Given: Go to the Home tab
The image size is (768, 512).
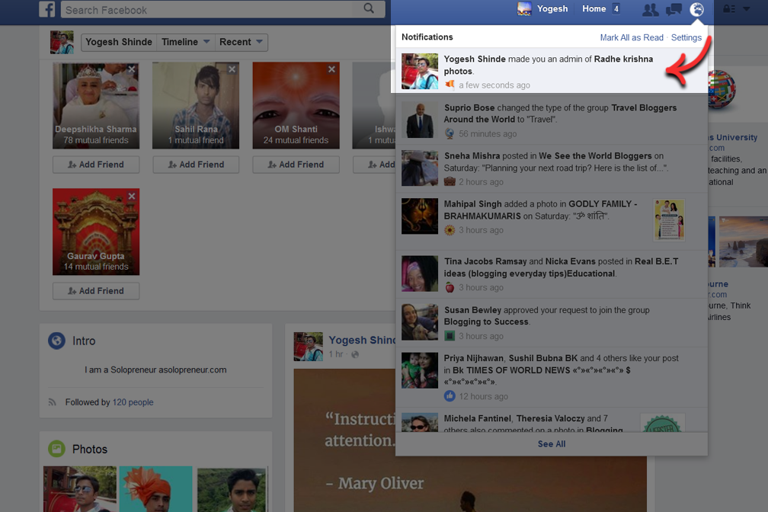Looking at the screenshot, I should coord(594,9).
